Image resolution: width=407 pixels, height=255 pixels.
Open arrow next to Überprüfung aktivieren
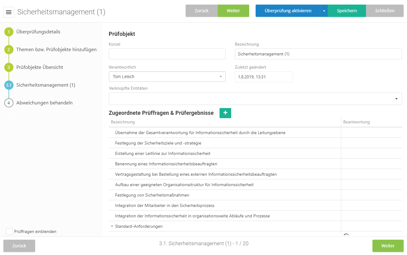click(324, 11)
